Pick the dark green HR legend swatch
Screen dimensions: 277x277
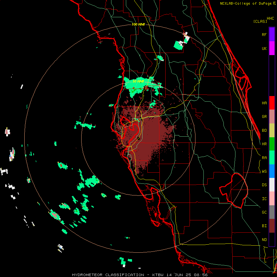click(x=272, y=144)
